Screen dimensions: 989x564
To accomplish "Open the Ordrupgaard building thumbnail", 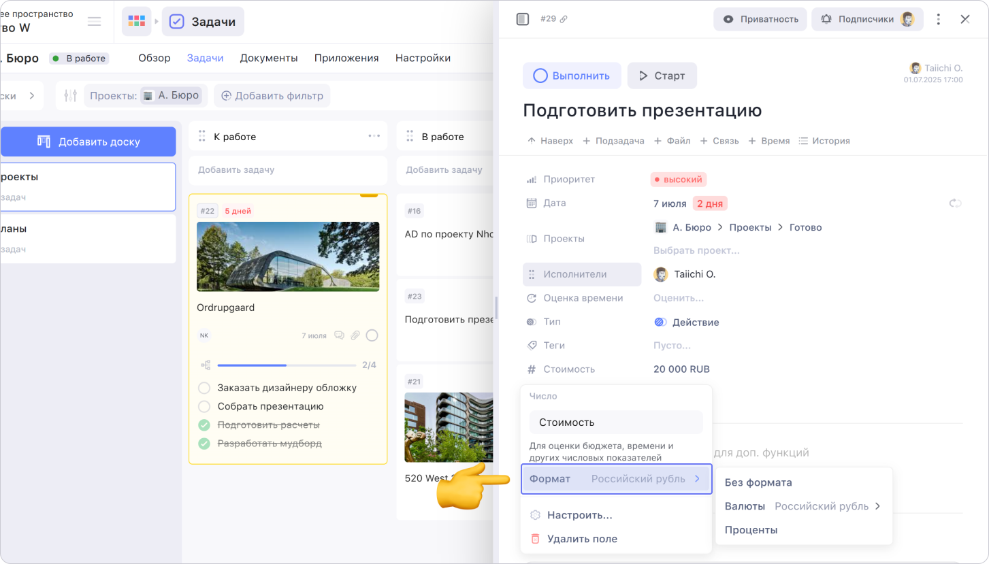I will pyautogui.click(x=288, y=256).
